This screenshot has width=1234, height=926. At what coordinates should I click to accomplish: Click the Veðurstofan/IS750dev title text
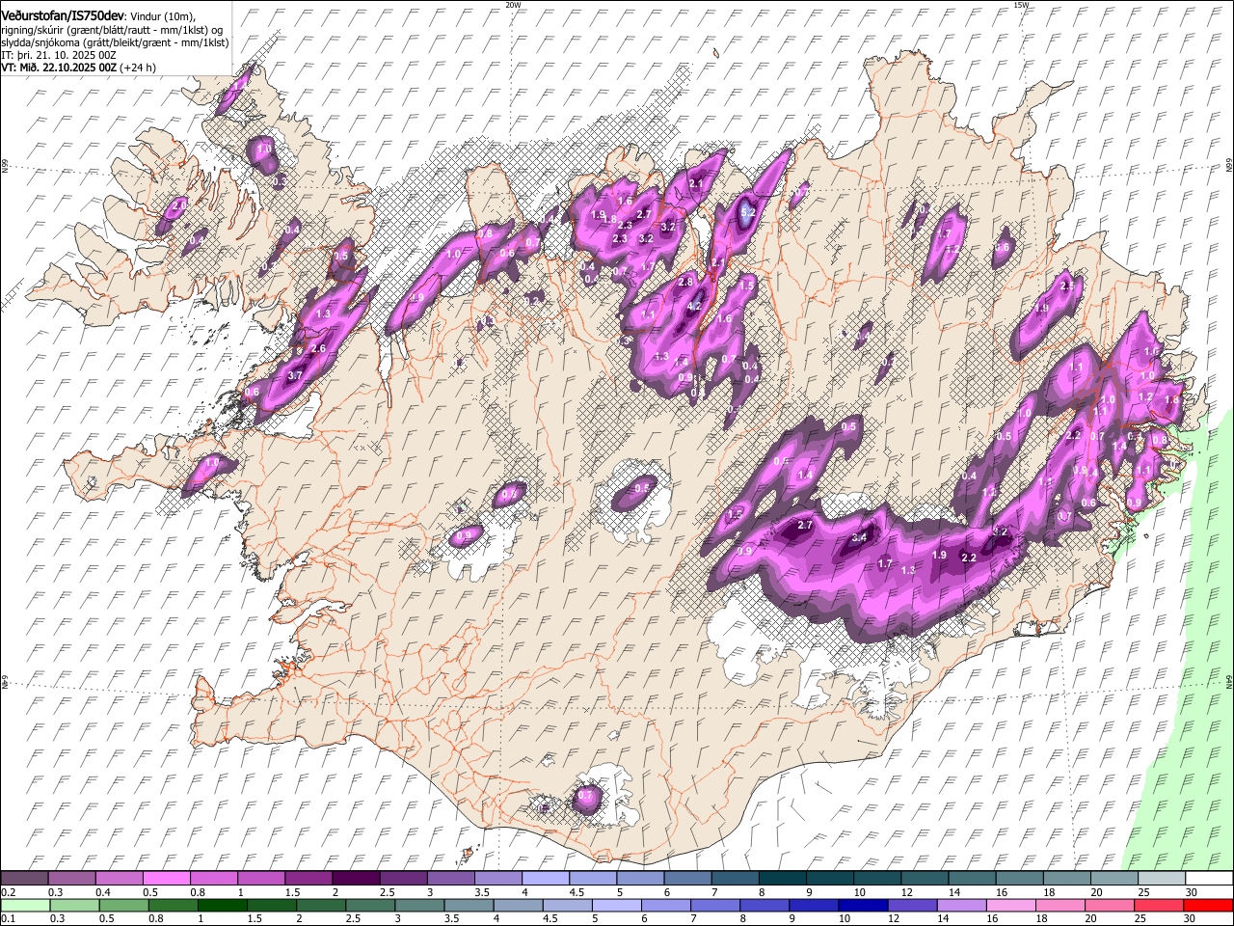63,15
